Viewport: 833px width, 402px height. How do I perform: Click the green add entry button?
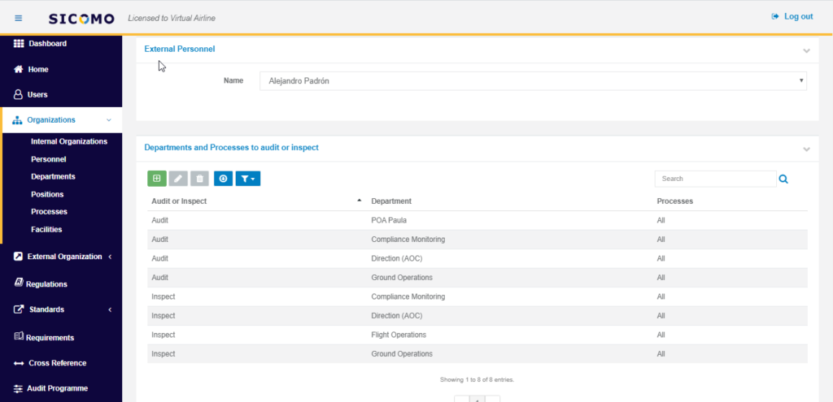[156, 179]
